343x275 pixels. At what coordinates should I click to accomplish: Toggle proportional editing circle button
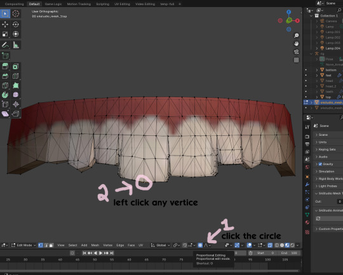click(200, 245)
